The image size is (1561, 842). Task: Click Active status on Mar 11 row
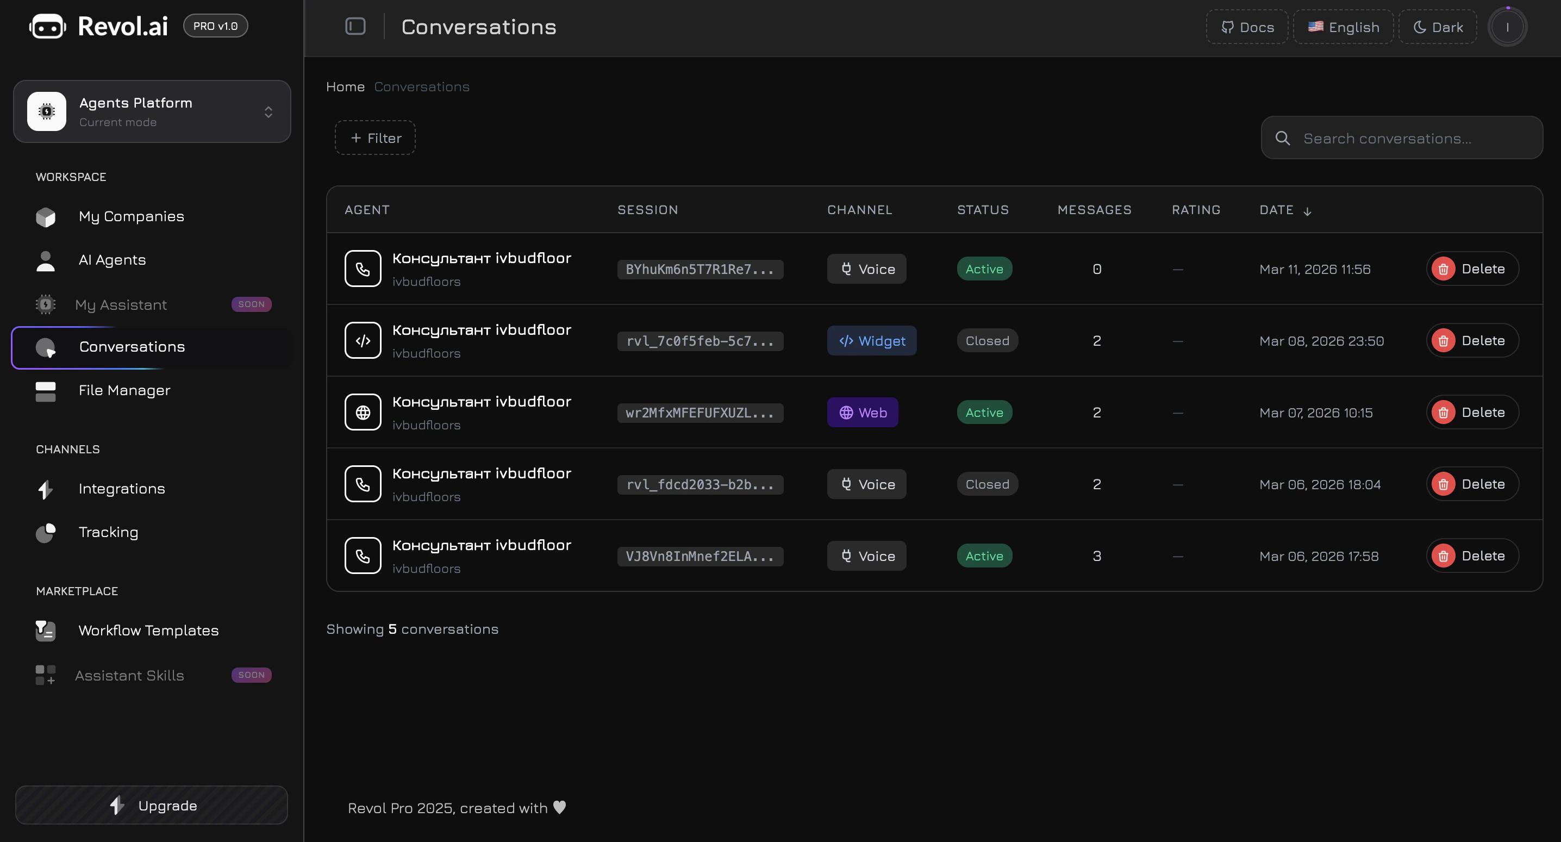(984, 269)
